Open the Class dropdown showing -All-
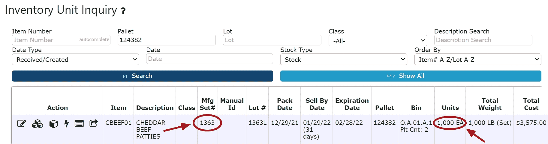 (x=378, y=41)
